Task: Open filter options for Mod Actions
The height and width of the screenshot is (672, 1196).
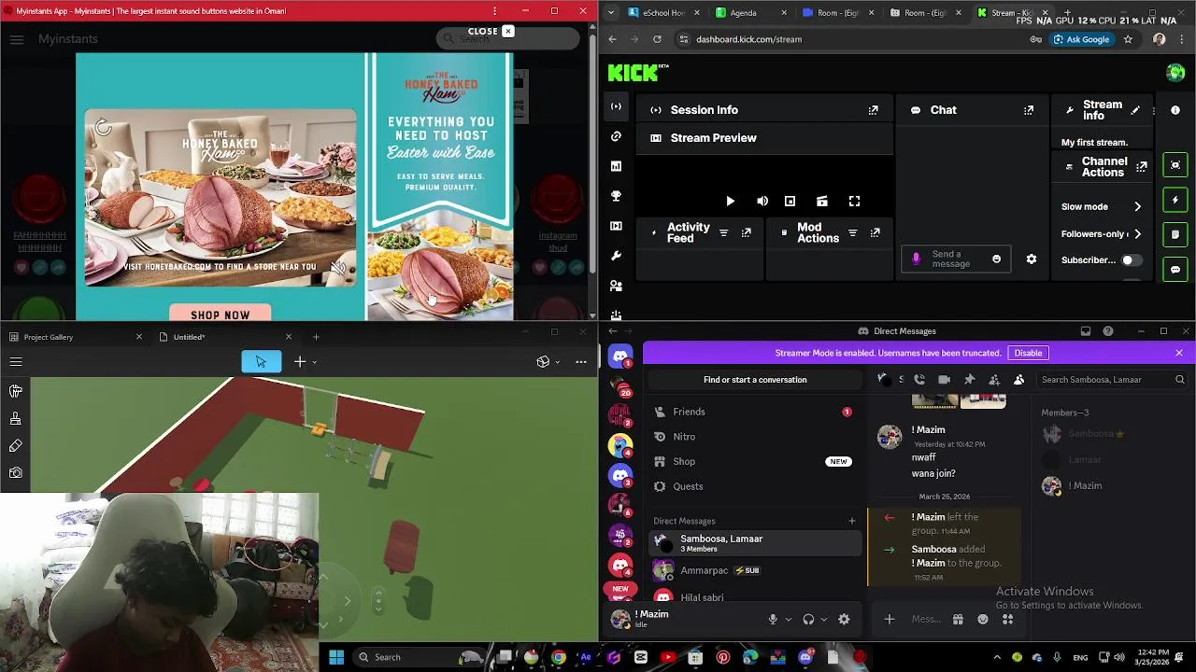Action: tap(852, 233)
